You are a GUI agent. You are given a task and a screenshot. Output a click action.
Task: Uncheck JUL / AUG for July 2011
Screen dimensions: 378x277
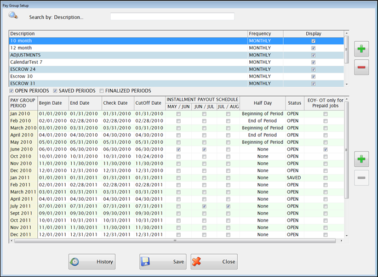coord(228,207)
